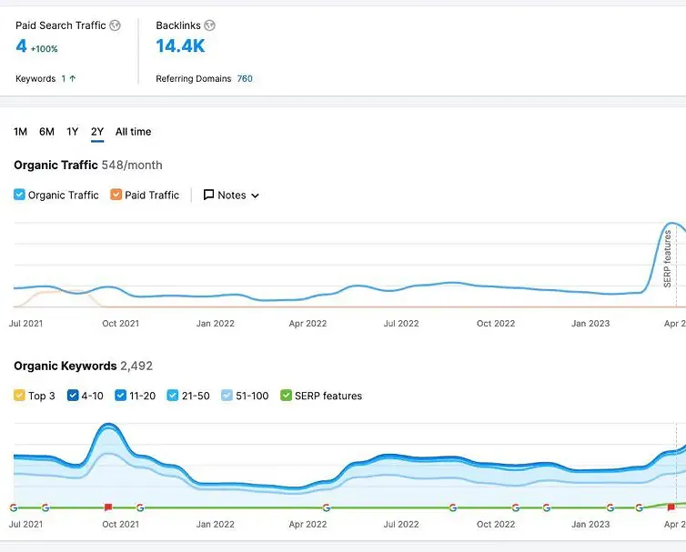
Task: Open the 760 referring domains link
Action: pyautogui.click(x=245, y=79)
